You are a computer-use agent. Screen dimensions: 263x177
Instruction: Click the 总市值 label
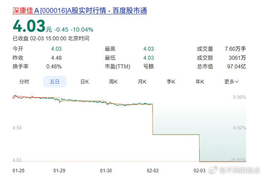point(205,67)
